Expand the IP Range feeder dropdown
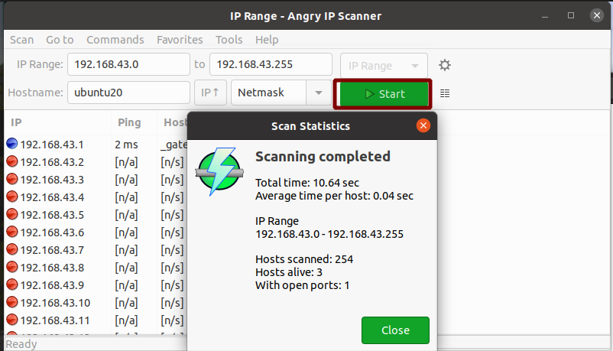 (384, 65)
